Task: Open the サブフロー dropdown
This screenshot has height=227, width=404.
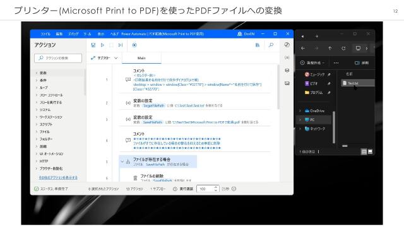Action: [104, 58]
